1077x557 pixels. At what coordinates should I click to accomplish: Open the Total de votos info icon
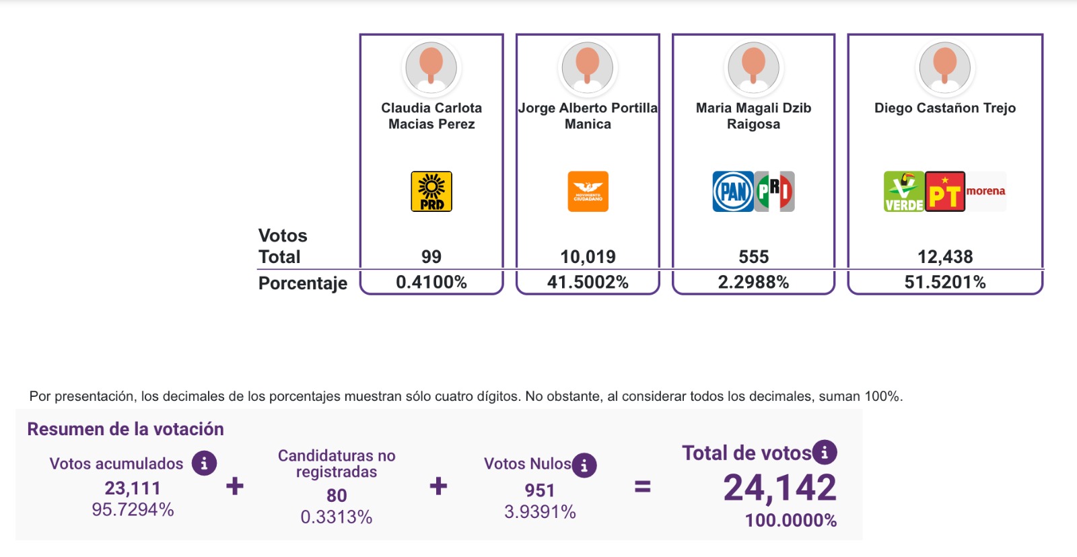tap(825, 453)
